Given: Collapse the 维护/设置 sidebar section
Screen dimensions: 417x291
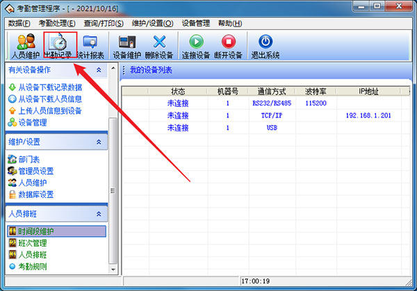Looking at the screenshot, I should [99, 142].
